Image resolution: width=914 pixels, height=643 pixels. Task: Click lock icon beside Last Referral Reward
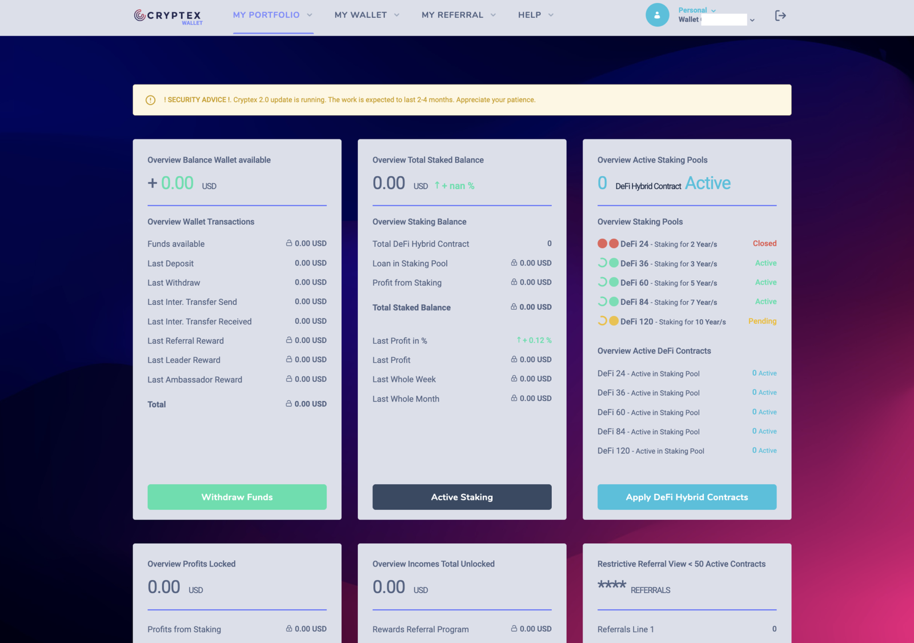[289, 340]
